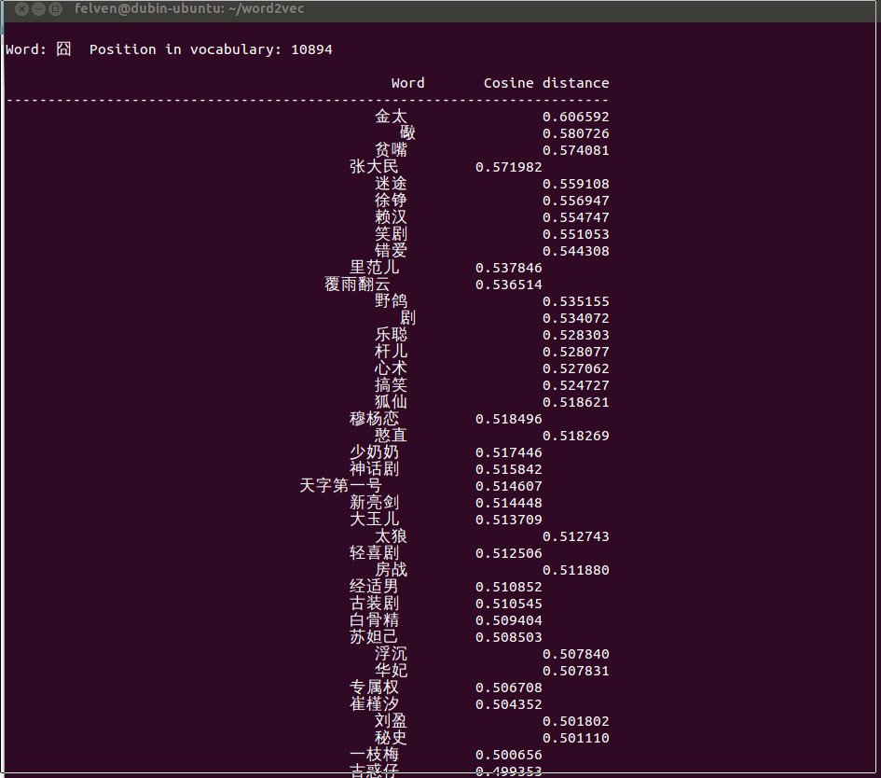This screenshot has width=881, height=778.
Task: Select the word 心术
Action: [391, 368]
